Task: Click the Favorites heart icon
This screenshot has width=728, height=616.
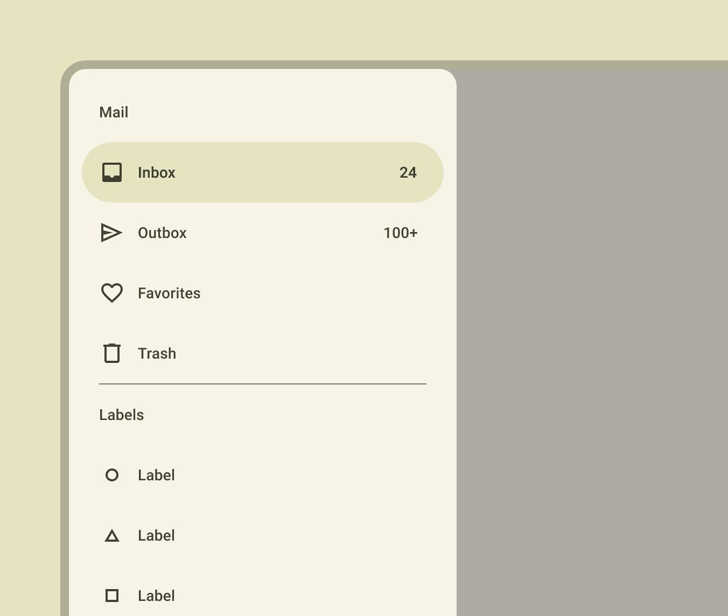Action: [x=112, y=293]
